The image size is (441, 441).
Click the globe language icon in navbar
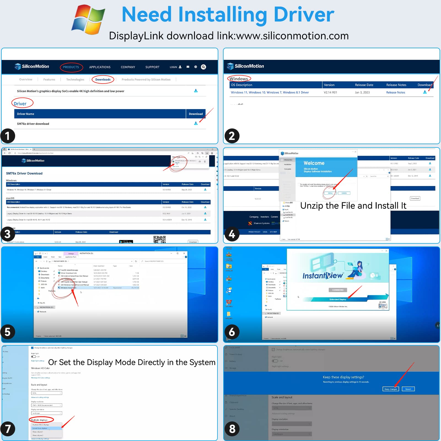tap(196, 67)
